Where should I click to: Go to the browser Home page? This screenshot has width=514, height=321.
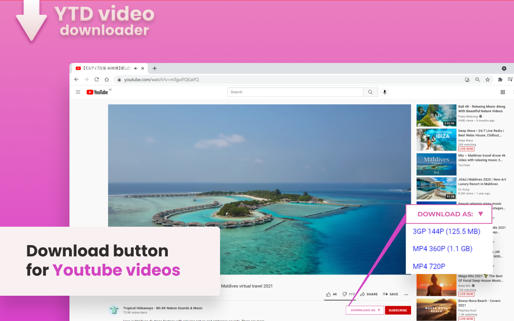pos(107,79)
